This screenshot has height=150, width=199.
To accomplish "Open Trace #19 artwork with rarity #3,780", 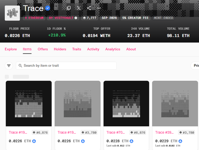I will (78, 104).
